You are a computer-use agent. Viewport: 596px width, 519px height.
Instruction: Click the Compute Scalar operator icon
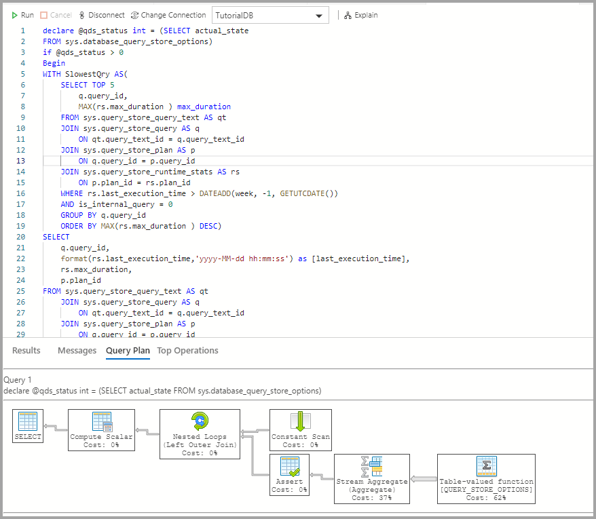(x=100, y=422)
